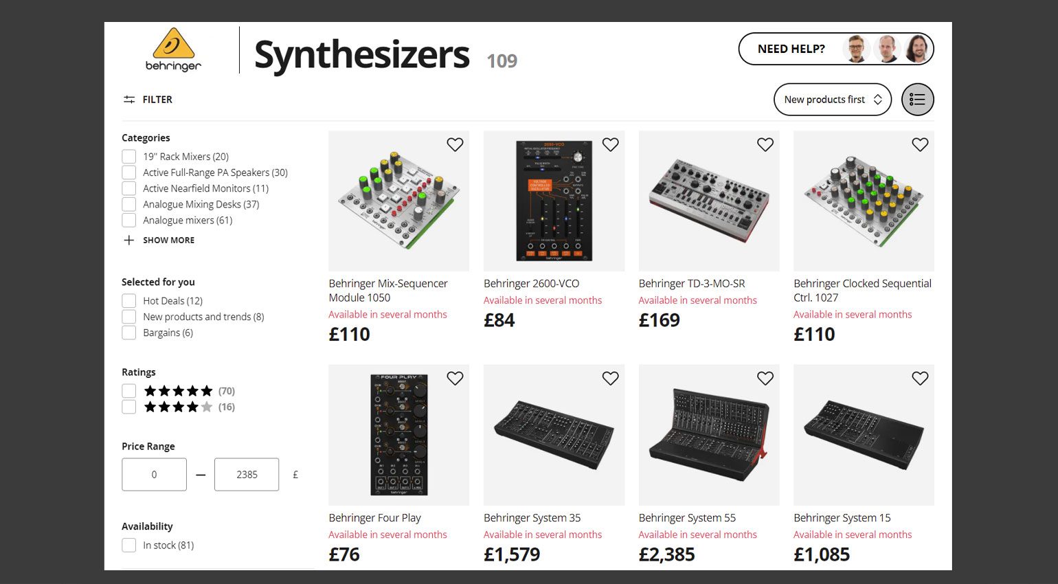The image size is (1058, 584).
Task: Switch to list view layout
Action: 917,100
